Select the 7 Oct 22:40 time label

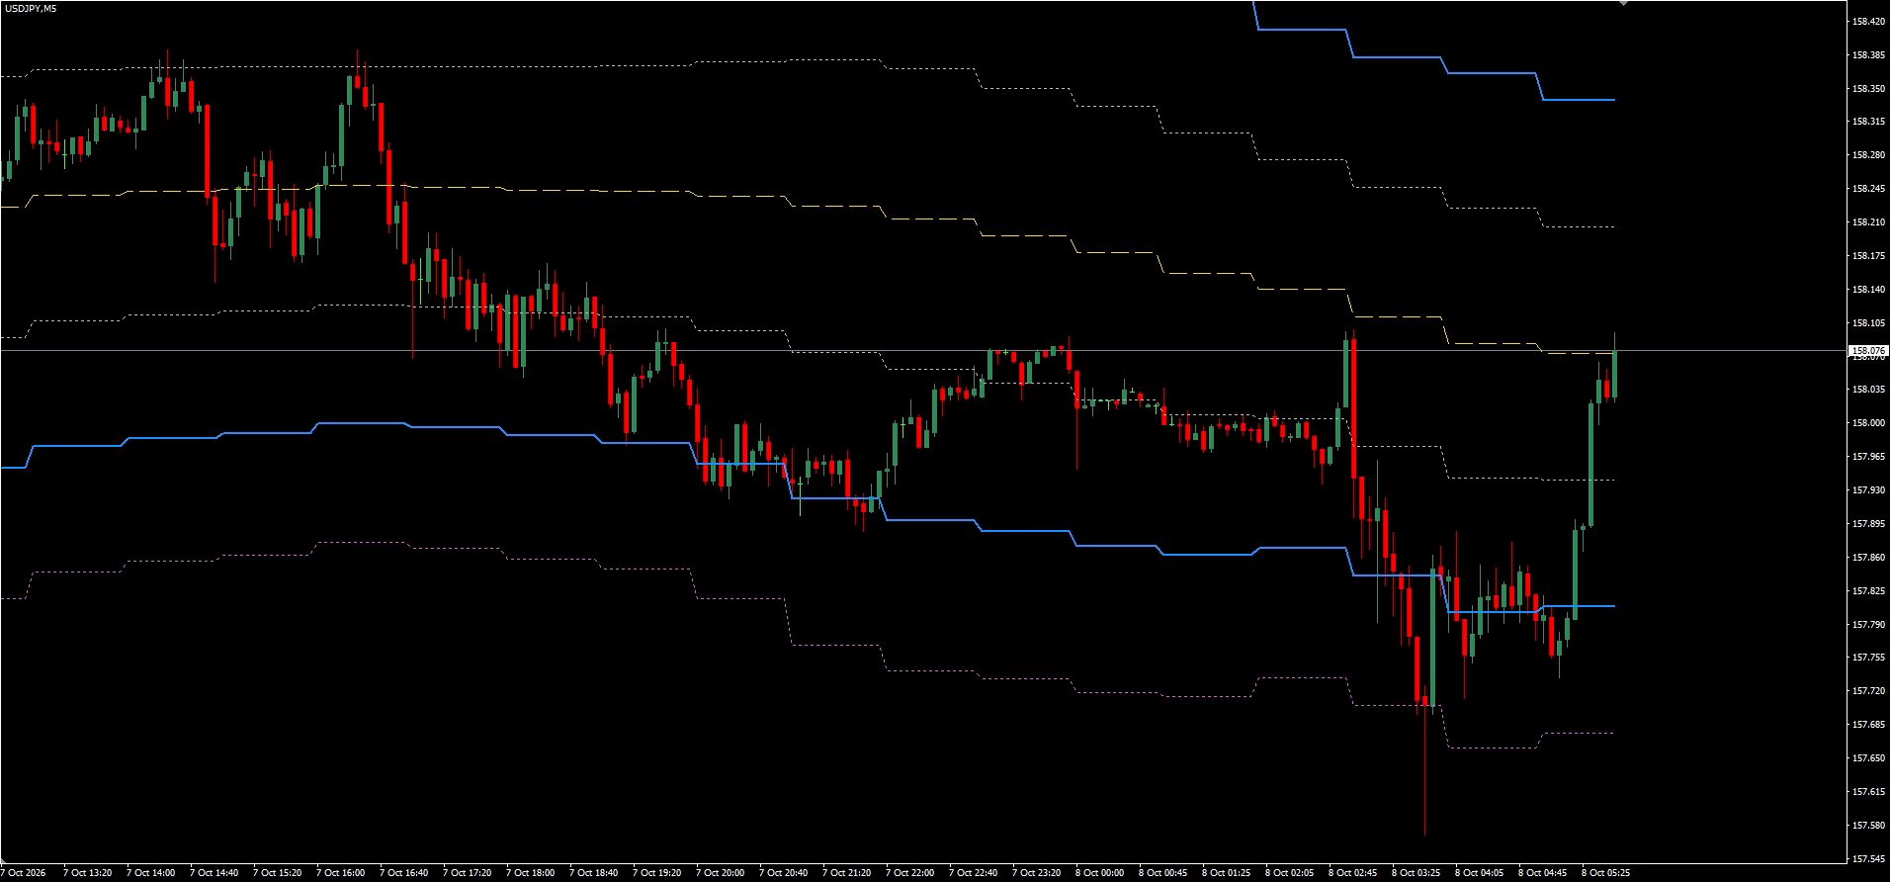click(x=973, y=873)
